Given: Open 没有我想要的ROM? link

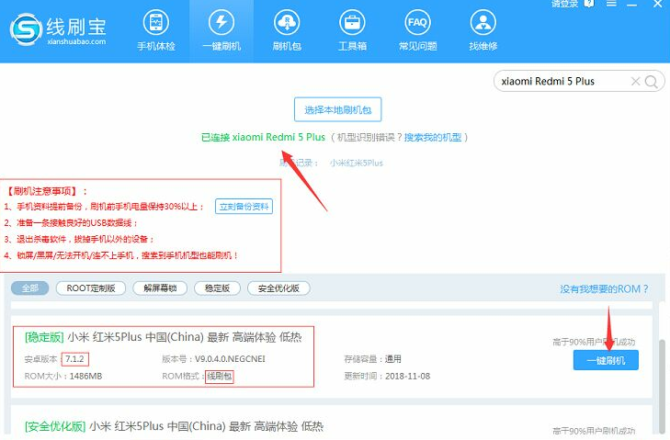Looking at the screenshot, I should (x=604, y=288).
